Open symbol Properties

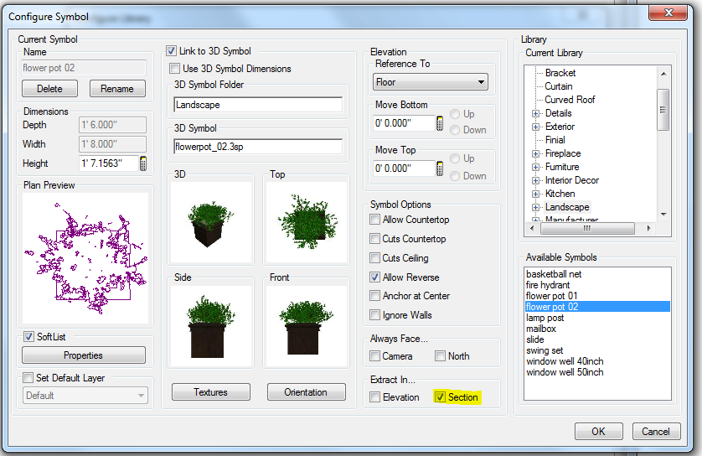84,355
